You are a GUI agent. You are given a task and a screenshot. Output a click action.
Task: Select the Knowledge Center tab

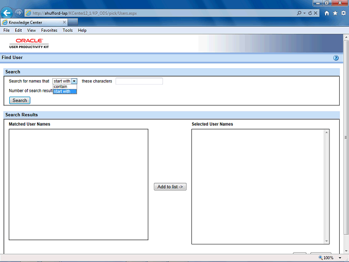[x=34, y=22]
